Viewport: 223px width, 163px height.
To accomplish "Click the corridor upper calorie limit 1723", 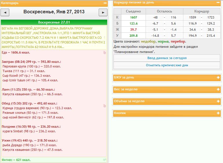I will (x=211, y=17).
